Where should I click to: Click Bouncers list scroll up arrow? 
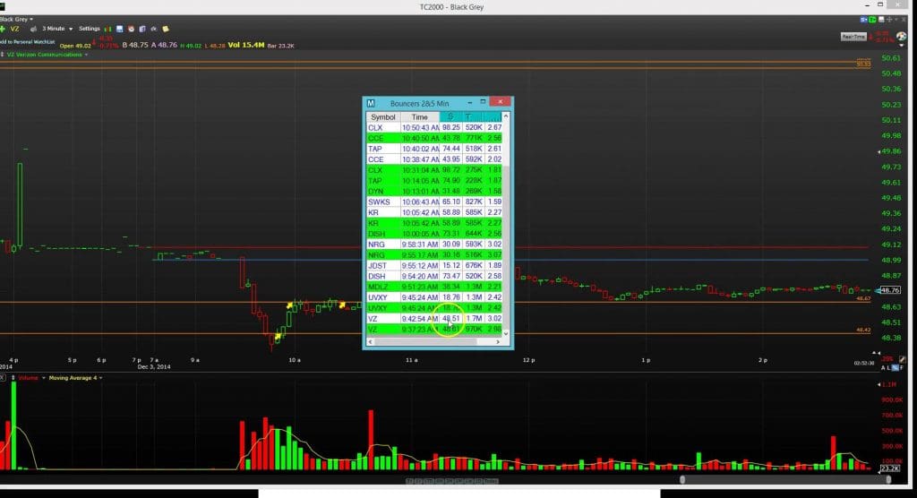tap(506, 116)
